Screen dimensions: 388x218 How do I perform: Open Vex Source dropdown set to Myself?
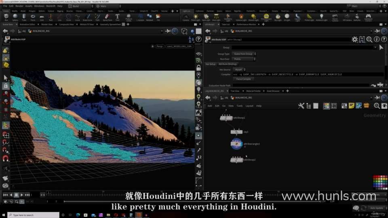(x=239, y=70)
